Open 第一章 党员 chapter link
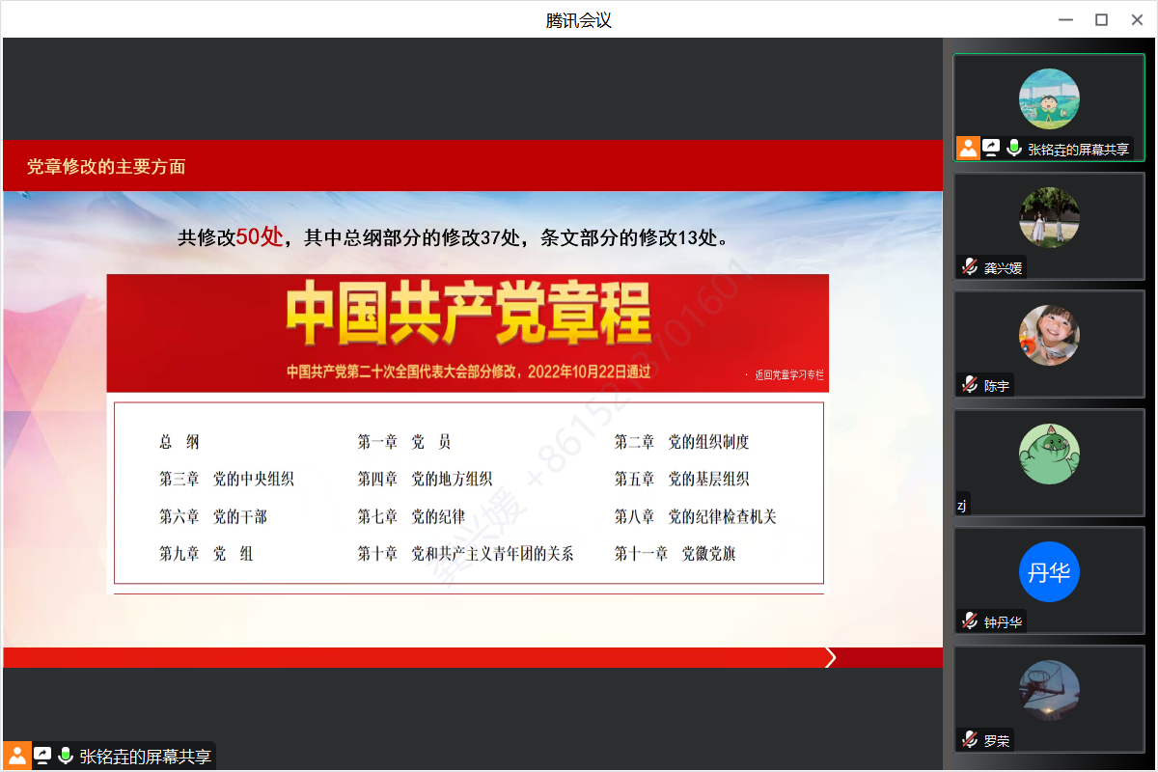 [x=403, y=442]
